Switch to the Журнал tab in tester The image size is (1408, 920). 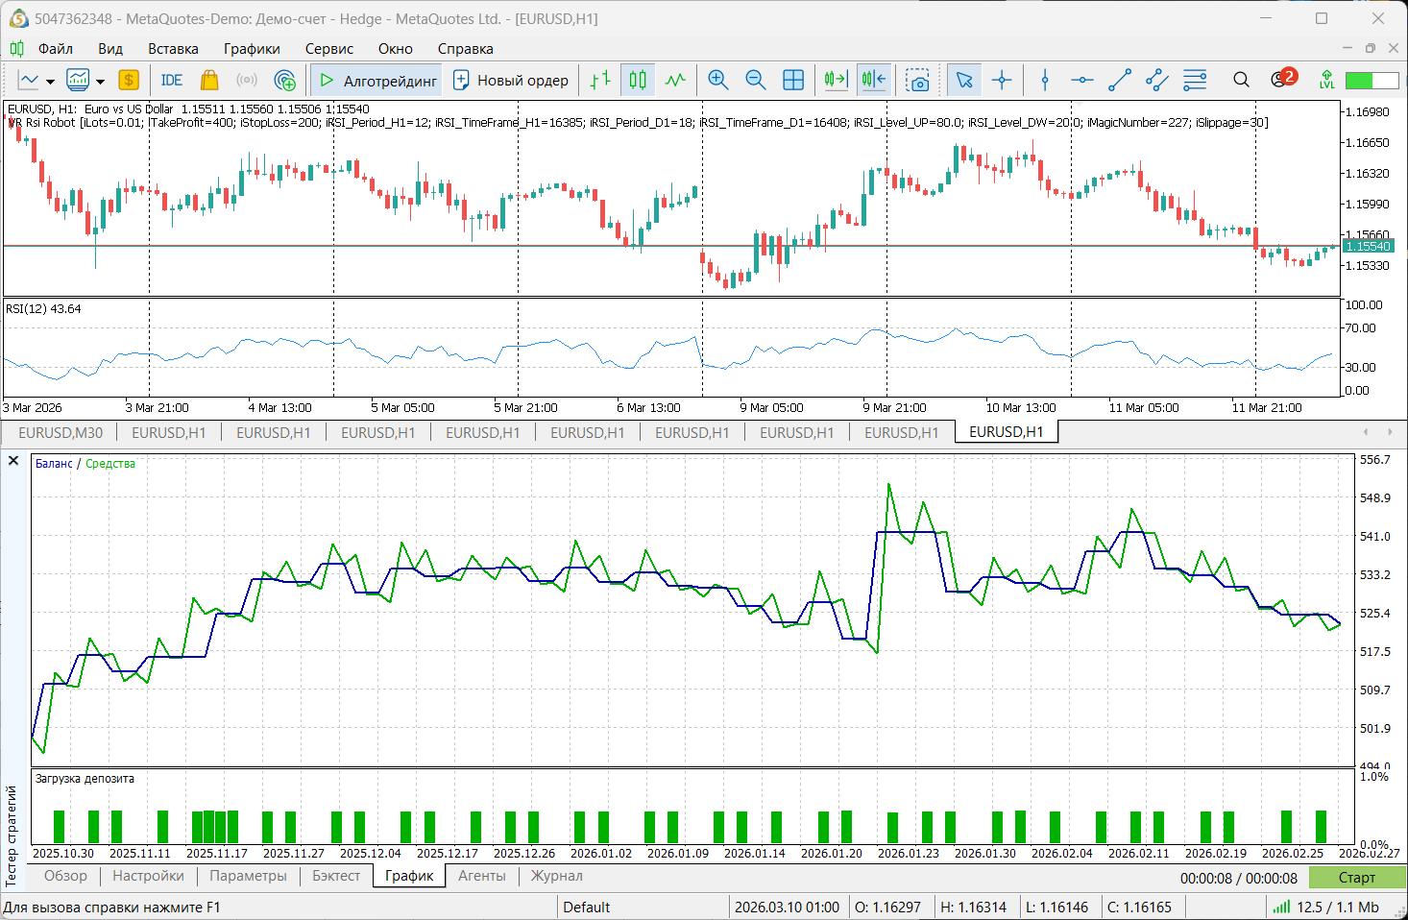click(x=555, y=875)
